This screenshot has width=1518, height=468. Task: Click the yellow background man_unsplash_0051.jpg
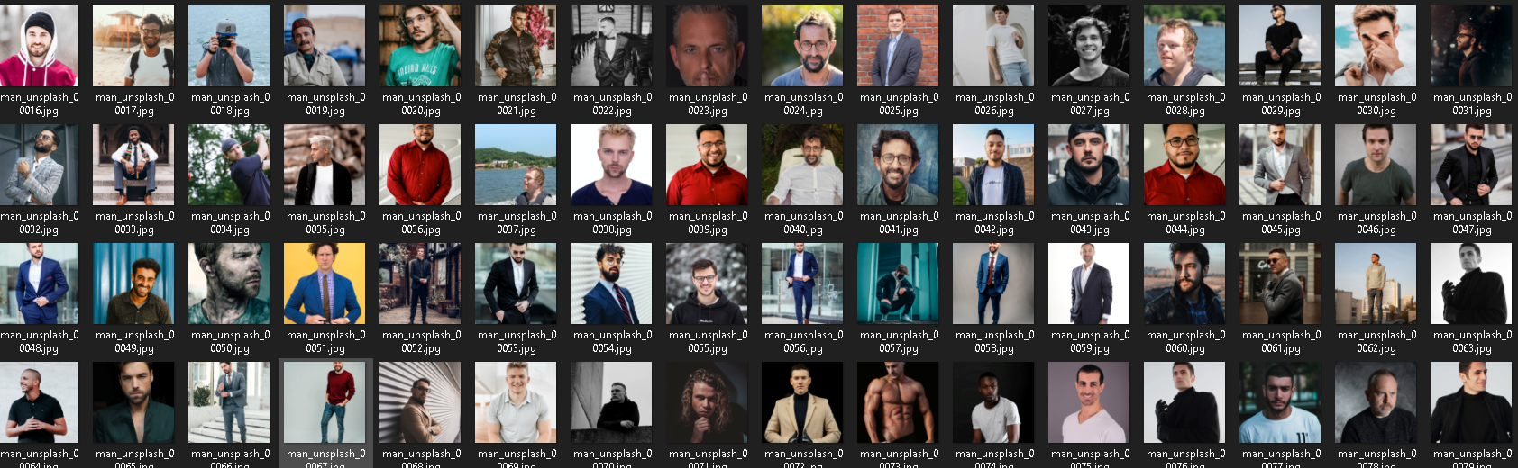click(x=325, y=283)
